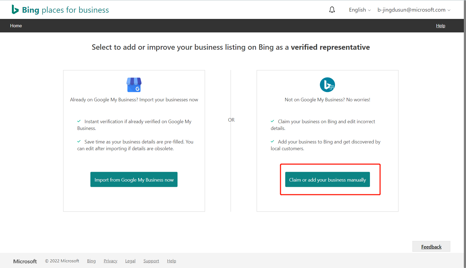Image resolution: width=466 pixels, height=268 pixels.
Task: Click the page heading about verified representative
Action: click(231, 47)
